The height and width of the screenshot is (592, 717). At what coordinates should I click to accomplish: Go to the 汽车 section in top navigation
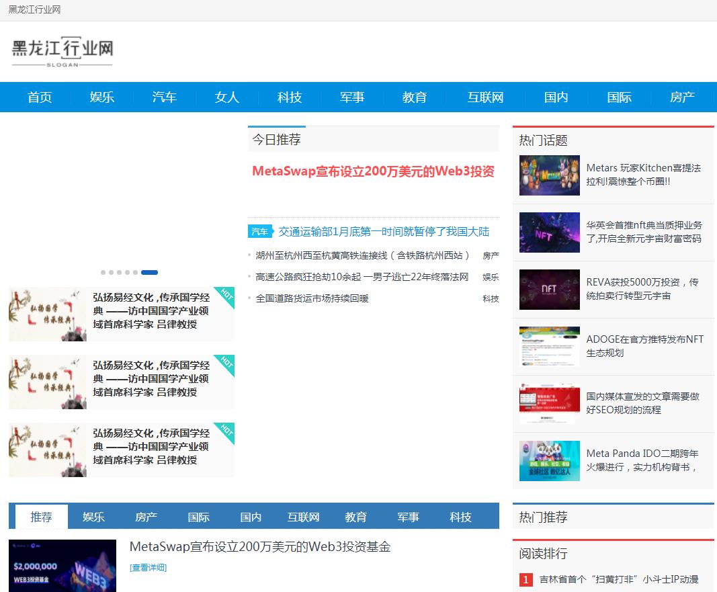(x=165, y=97)
